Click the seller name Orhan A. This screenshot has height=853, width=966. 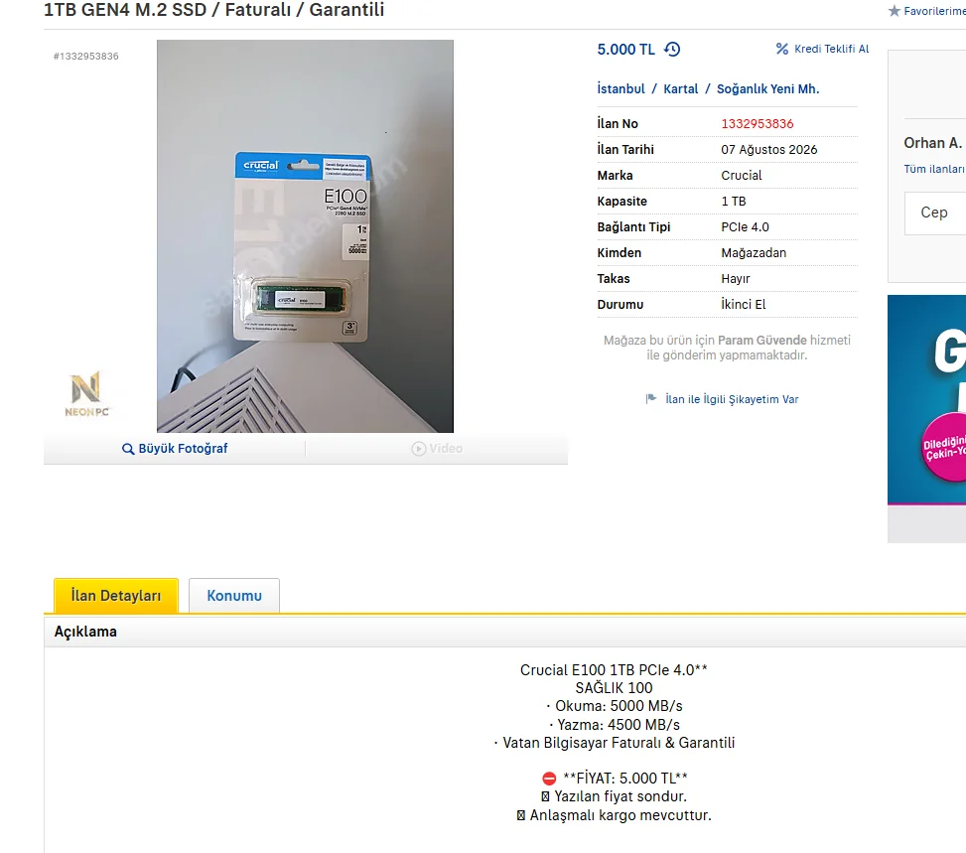tap(932, 143)
